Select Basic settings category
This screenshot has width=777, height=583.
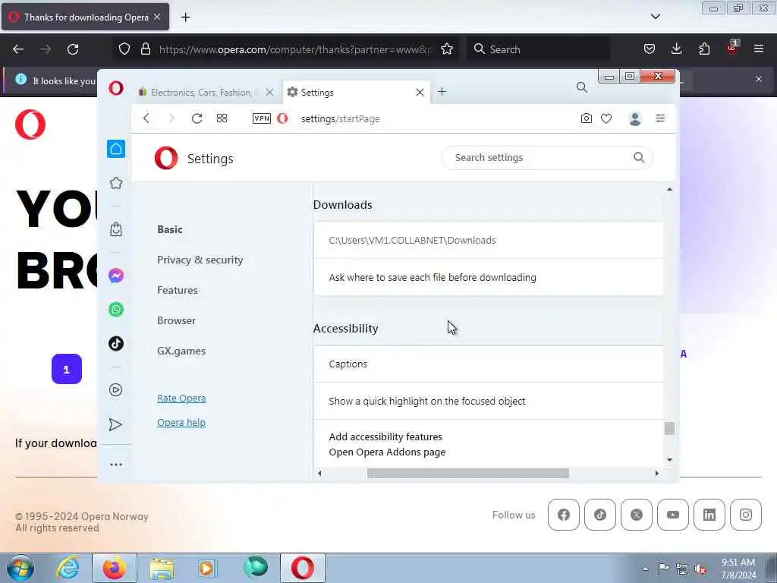[x=170, y=229]
